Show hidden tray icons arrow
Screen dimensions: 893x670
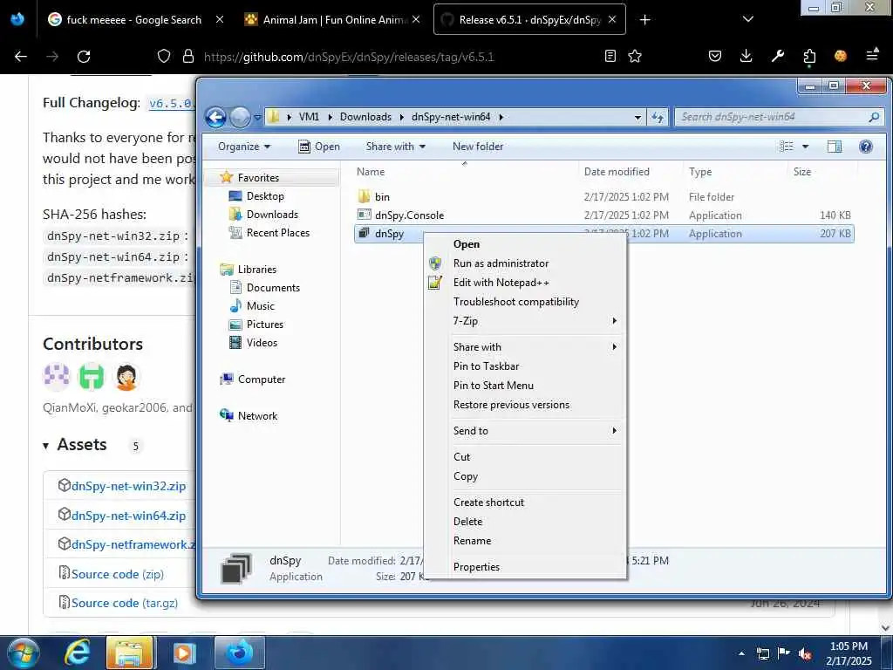[x=741, y=653]
